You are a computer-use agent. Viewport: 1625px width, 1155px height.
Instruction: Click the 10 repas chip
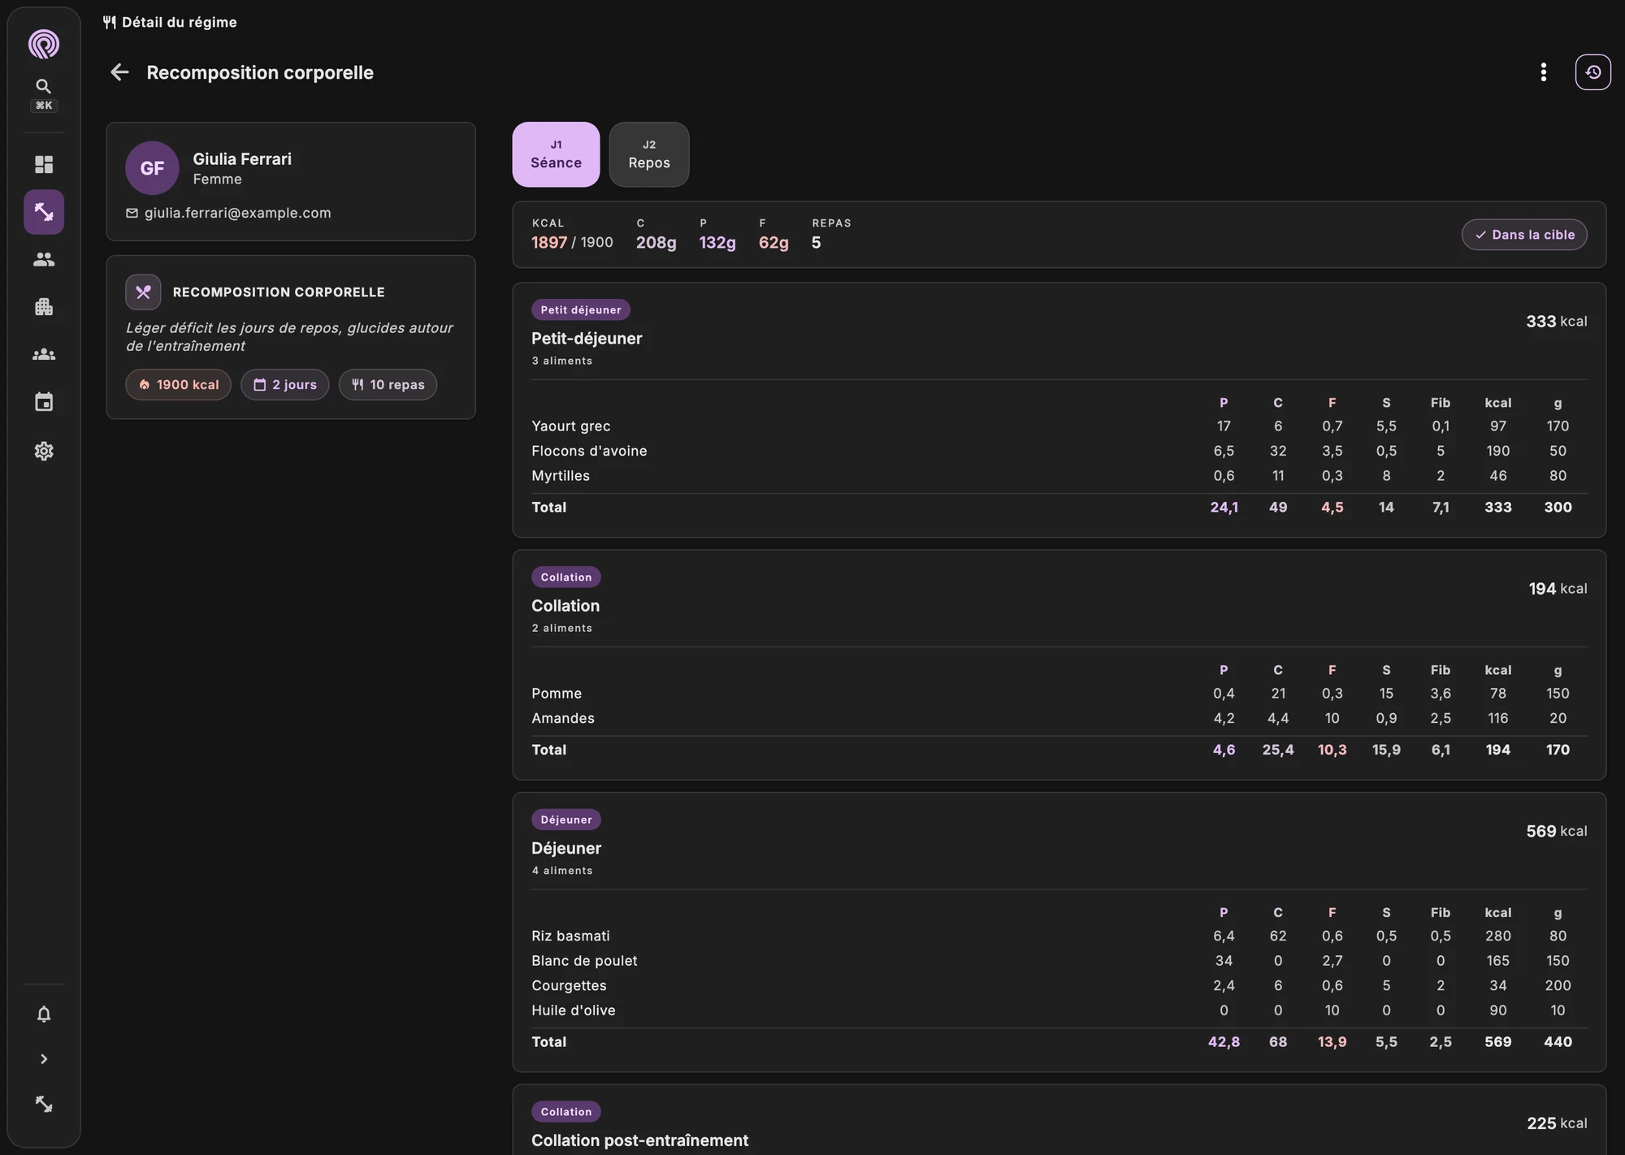388,385
